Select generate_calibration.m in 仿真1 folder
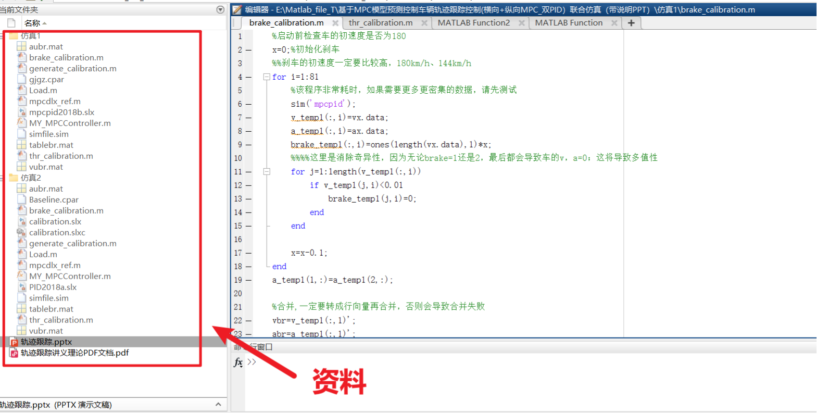Screen dimensions: 817x413 click(73, 68)
